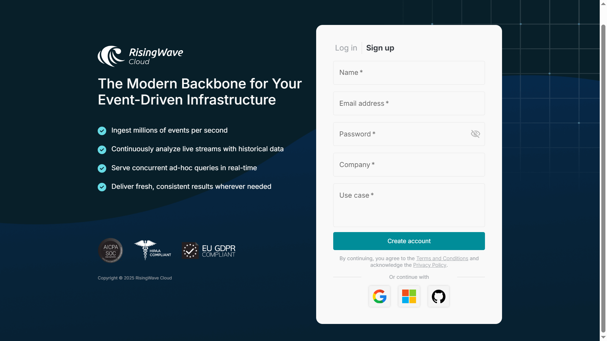Continue with Microsoft logo button
Image resolution: width=607 pixels, height=341 pixels.
click(409, 296)
